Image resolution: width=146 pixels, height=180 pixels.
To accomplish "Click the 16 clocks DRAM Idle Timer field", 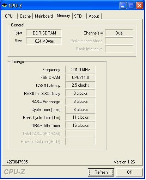I will click(x=80, y=125).
